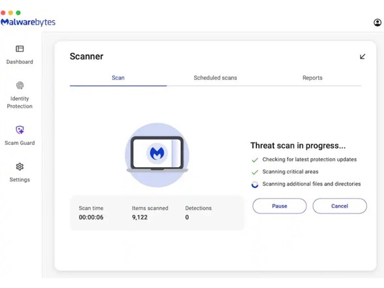Viewport: 384px width, 288px height.
Task: Collapse the Scanner panel with arrow icon
Action: 362,57
